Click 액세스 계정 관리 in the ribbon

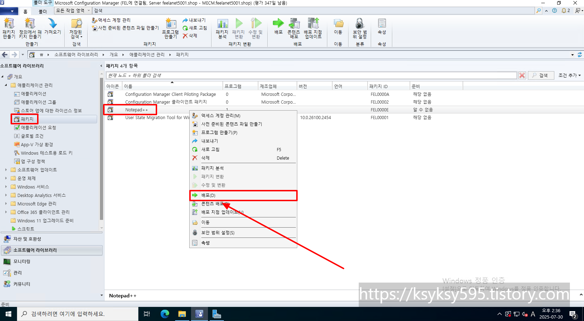click(111, 20)
